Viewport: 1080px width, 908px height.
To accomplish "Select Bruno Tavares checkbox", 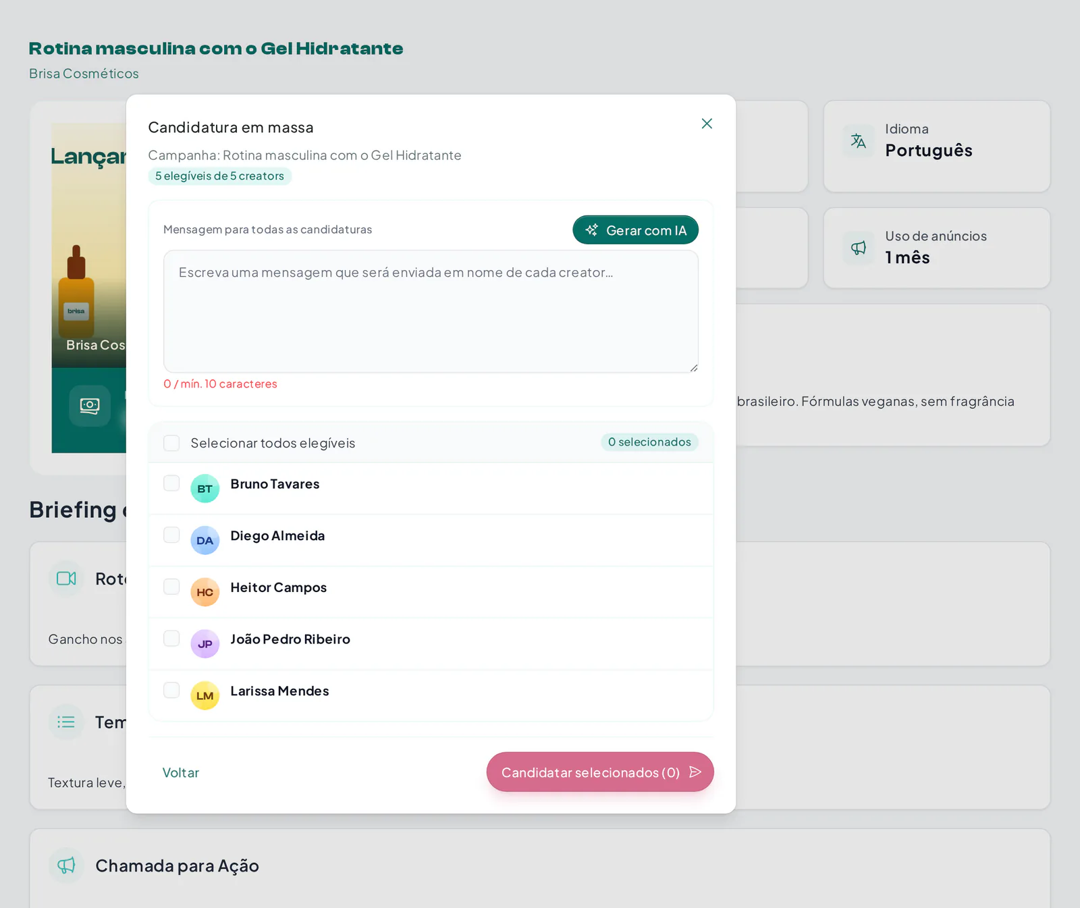I will (171, 483).
